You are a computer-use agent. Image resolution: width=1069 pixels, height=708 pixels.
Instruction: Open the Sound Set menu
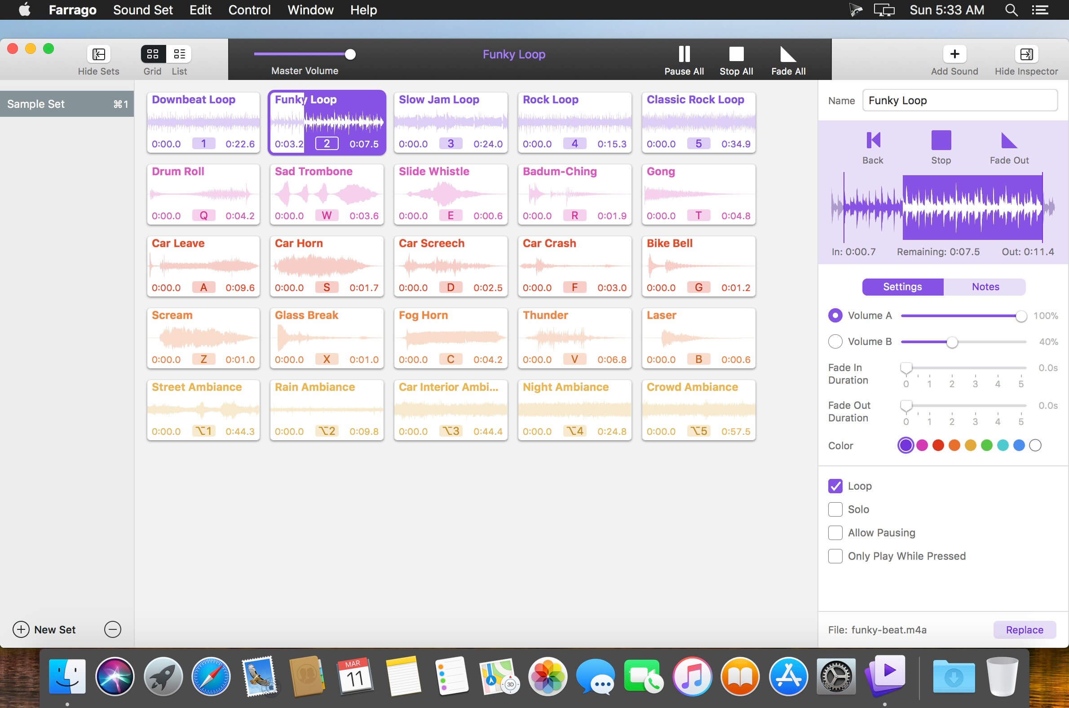(143, 10)
